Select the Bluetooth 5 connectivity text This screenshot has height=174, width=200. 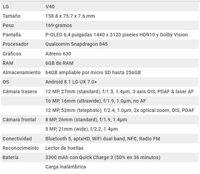(103, 139)
